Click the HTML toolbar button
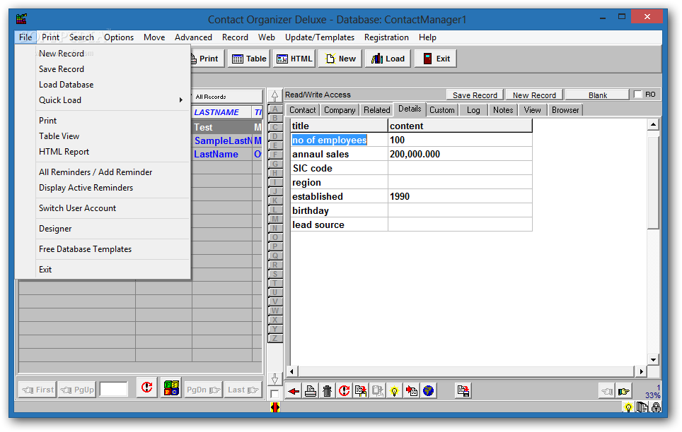Image resolution: width=682 pixels, height=432 pixels. click(x=294, y=59)
